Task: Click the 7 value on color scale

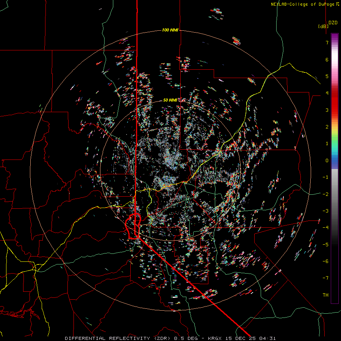Action: (327, 42)
